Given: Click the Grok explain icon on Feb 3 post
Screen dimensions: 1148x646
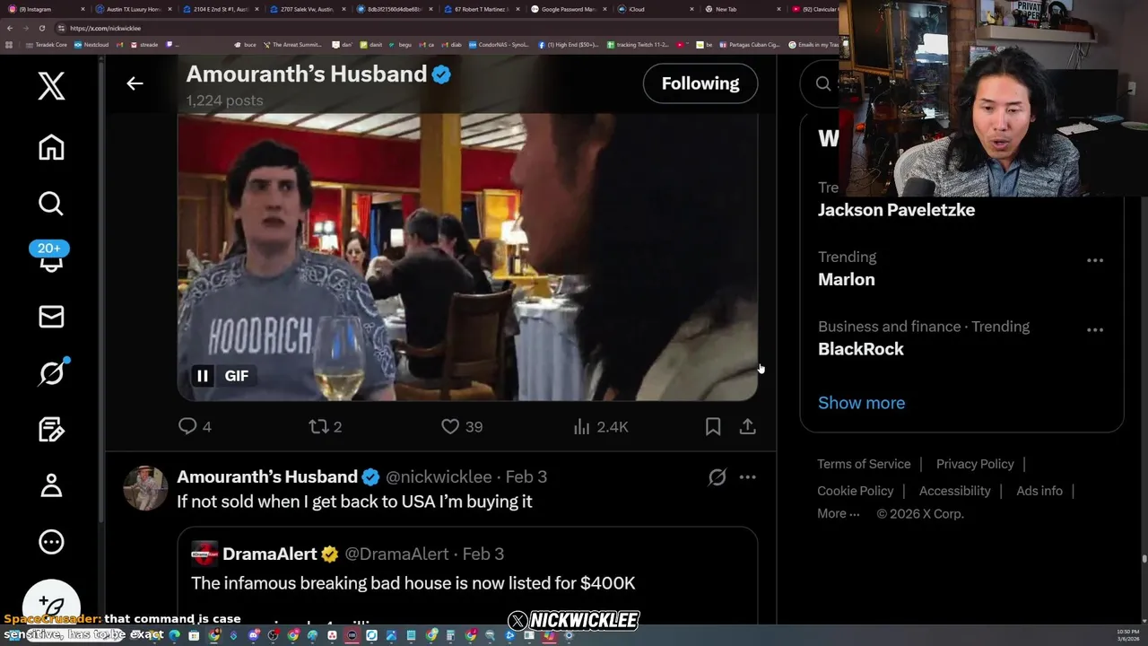Looking at the screenshot, I should click(717, 477).
